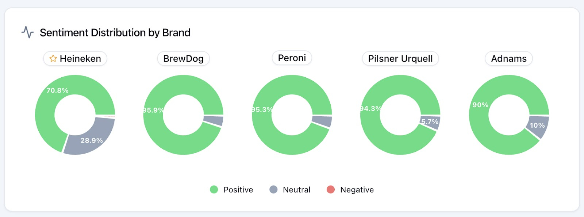The width and height of the screenshot is (584, 217).
Task: Select the Peroni brand pill
Action: (x=292, y=58)
